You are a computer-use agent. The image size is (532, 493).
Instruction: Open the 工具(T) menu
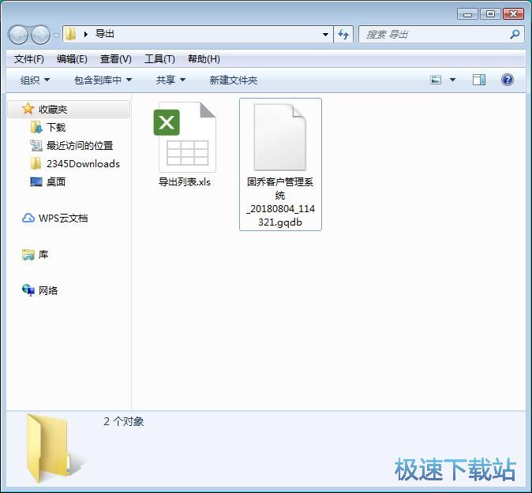pos(159,59)
